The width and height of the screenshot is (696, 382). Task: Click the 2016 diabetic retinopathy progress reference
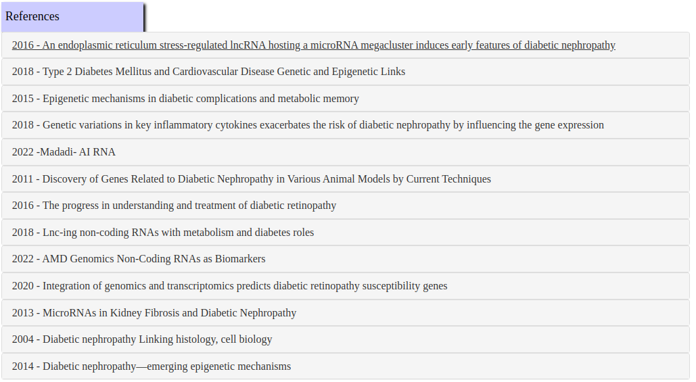(x=174, y=206)
